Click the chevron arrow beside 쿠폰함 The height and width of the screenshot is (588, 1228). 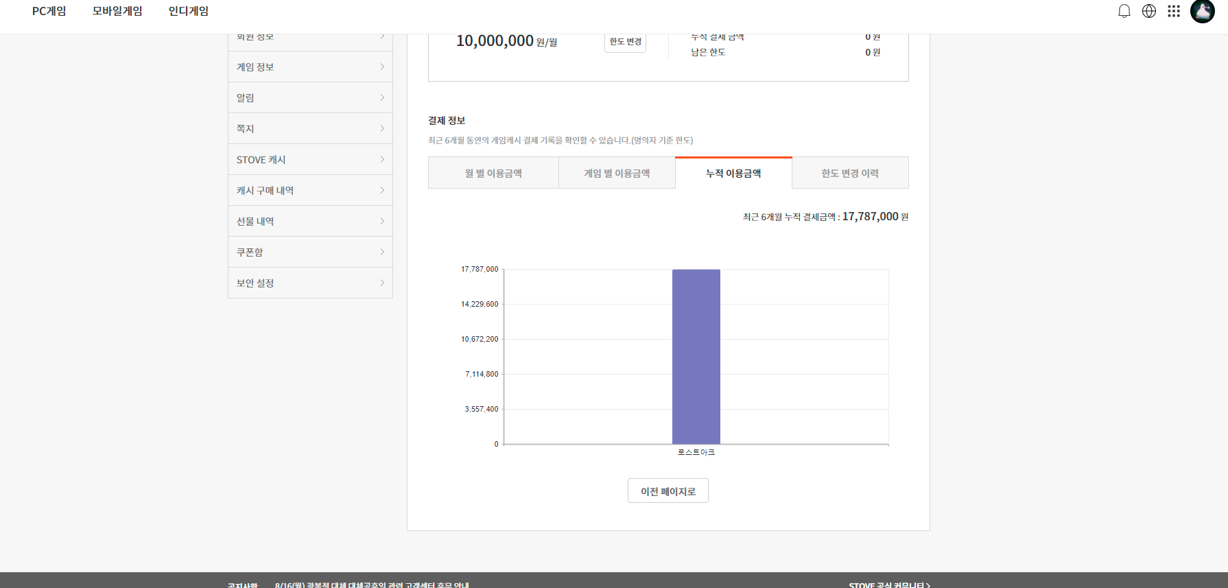pyautogui.click(x=382, y=252)
